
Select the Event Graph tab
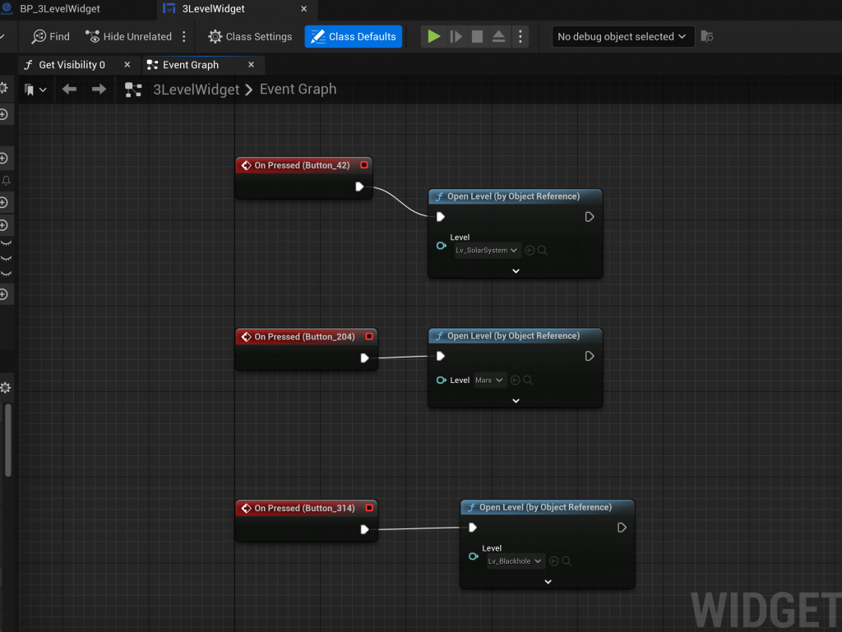point(191,65)
